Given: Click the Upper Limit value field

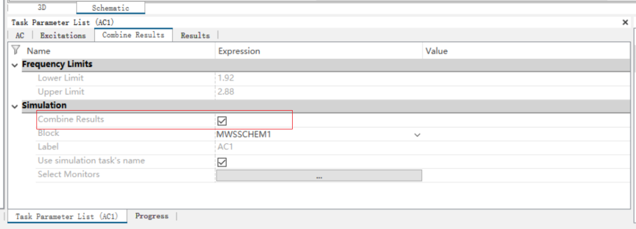Looking at the screenshot, I should pyautogui.click(x=319, y=92).
